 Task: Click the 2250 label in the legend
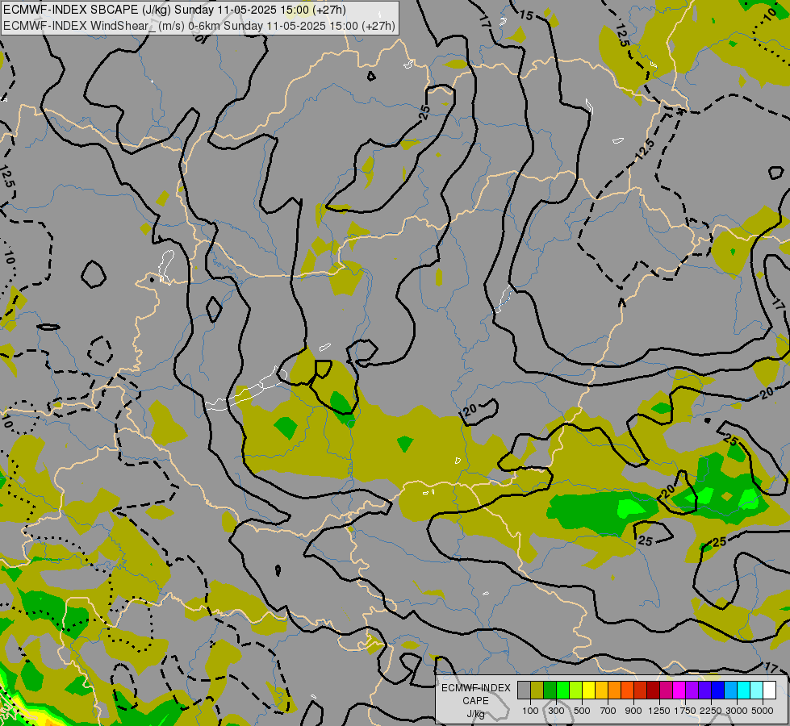pyautogui.click(x=711, y=711)
